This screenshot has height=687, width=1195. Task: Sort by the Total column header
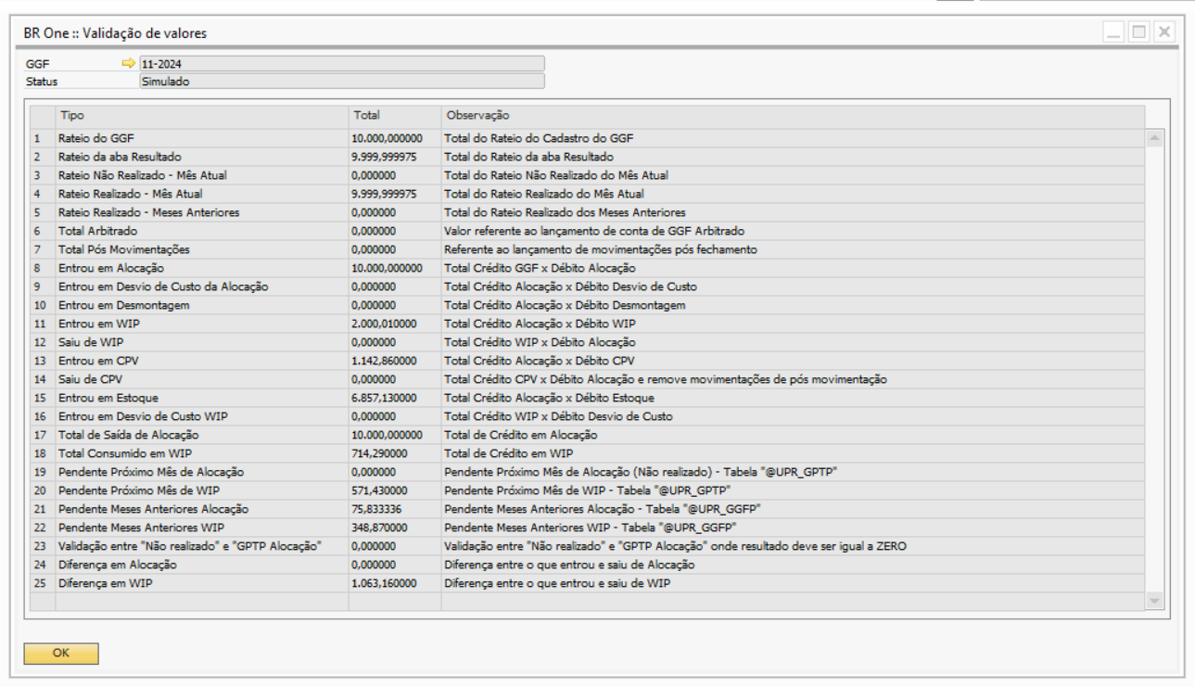click(395, 115)
